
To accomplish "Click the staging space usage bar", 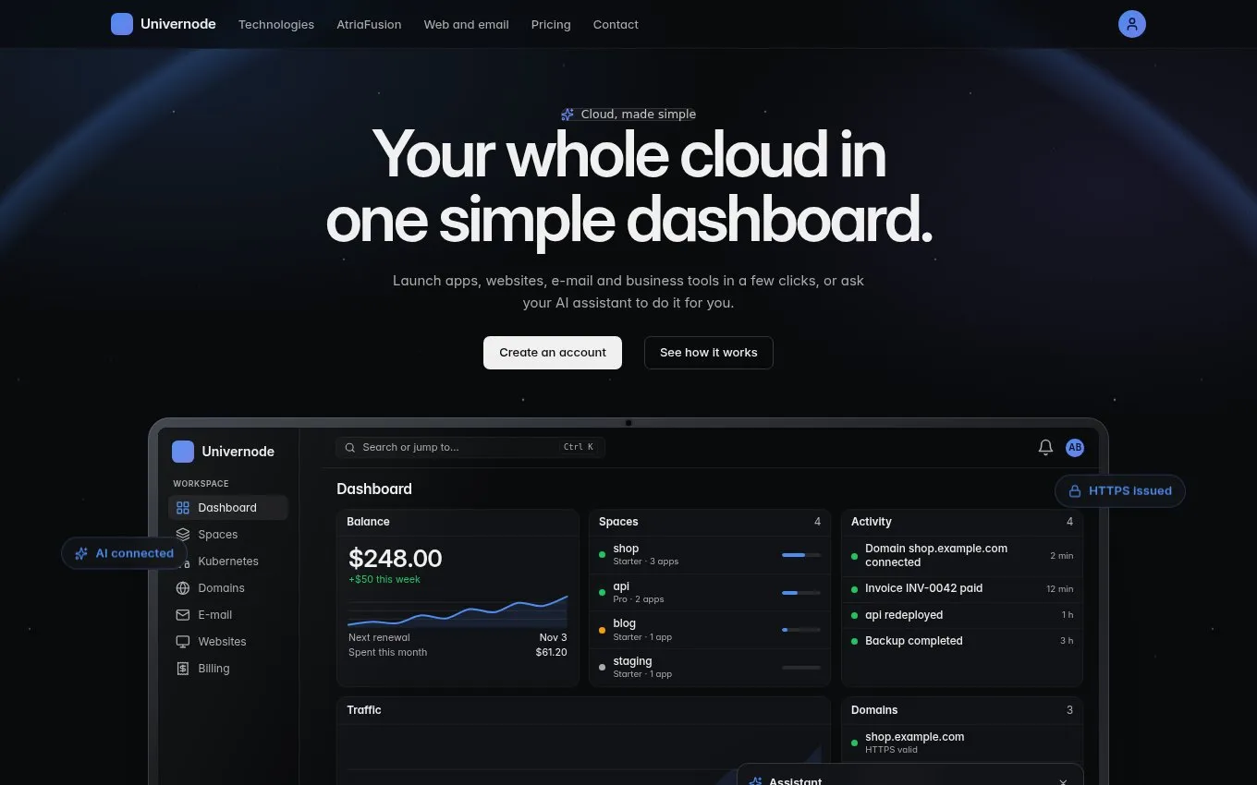I will tap(801, 668).
